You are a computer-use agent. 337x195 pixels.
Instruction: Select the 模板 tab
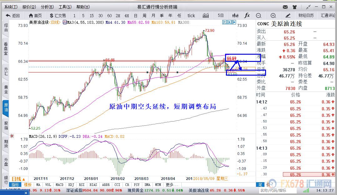click(x=28, y=185)
